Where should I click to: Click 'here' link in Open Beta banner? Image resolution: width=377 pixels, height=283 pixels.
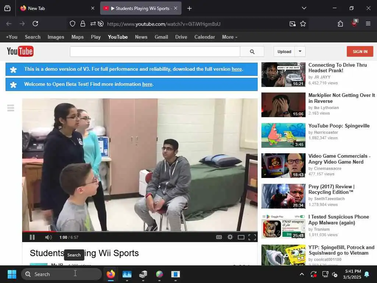coord(147,84)
